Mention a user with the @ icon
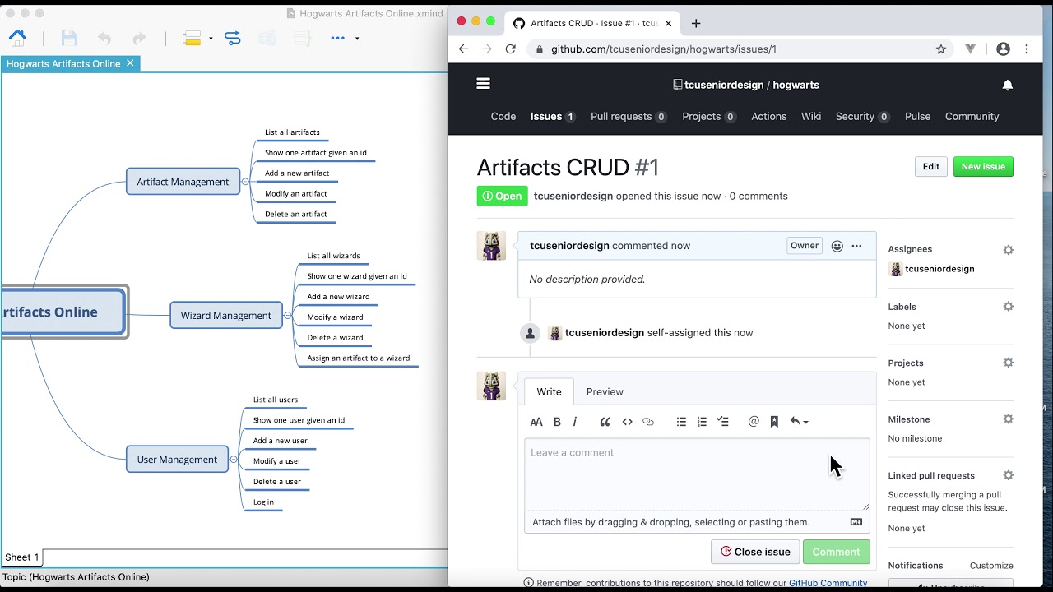The image size is (1053, 592). click(754, 422)
